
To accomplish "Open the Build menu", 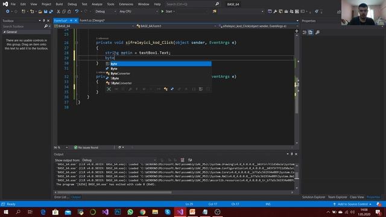I will click(x=59, y=4).
